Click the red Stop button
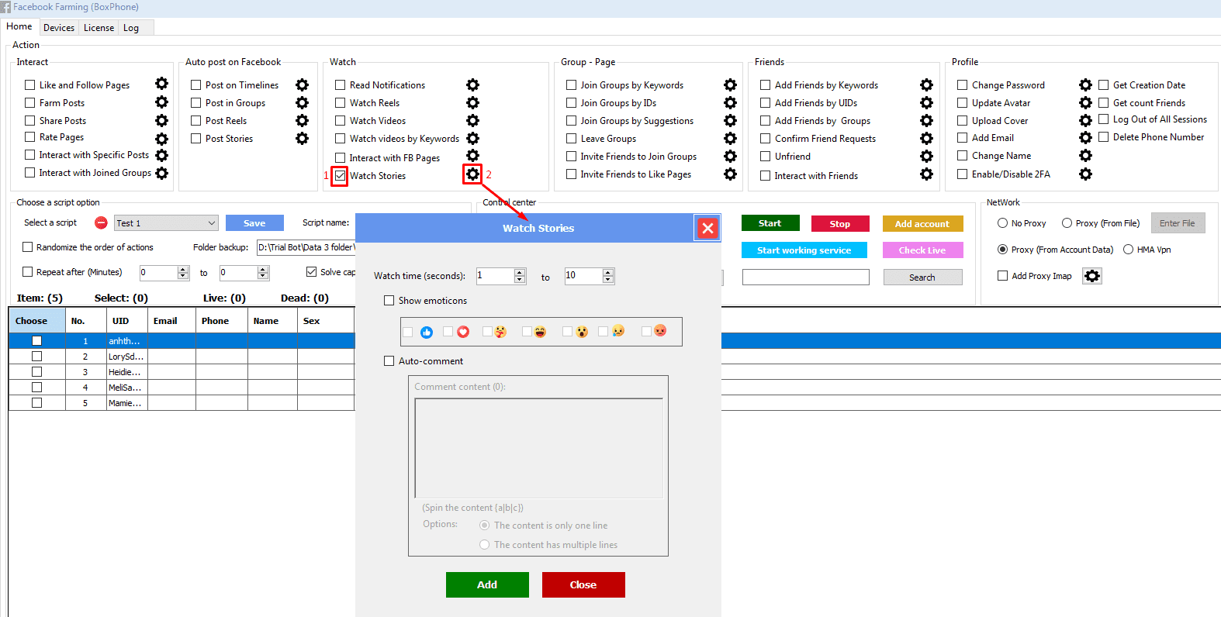The height and width of the screenshot is (617, 1221). coord(840,223)
